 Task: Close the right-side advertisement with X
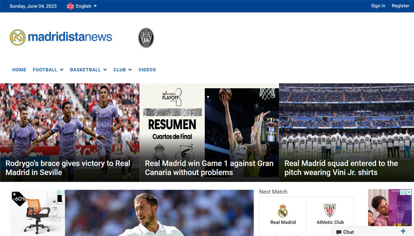(409, 192)
